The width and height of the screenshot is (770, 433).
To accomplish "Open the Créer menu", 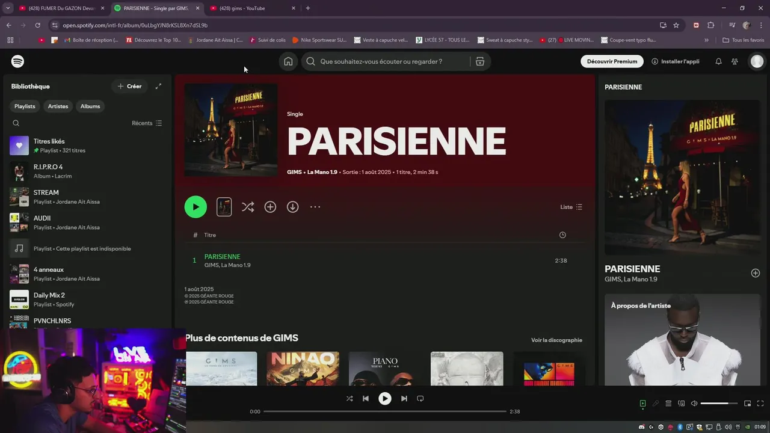I will pos(129,86).
